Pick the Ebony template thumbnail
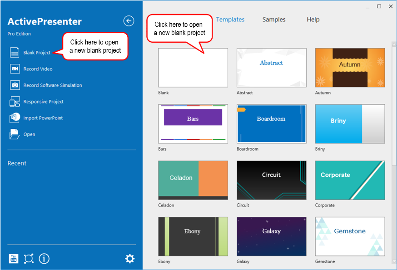 (193, 236)
